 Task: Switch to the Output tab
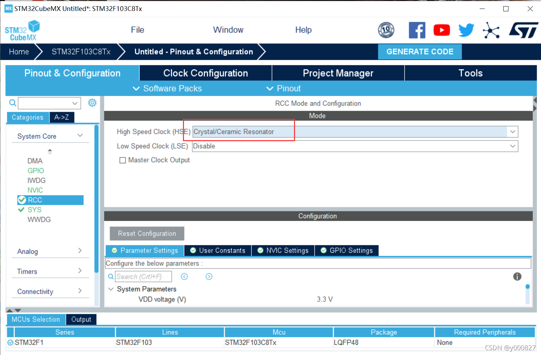(x=81, y=319)
